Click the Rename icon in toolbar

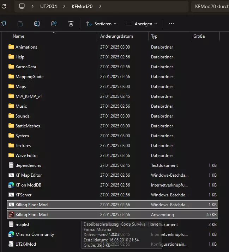point(37,24)
